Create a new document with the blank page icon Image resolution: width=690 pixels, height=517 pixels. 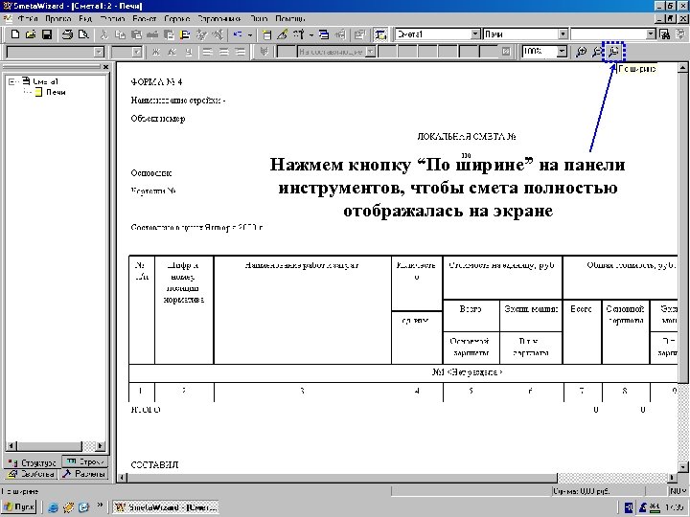pos(15,34)
